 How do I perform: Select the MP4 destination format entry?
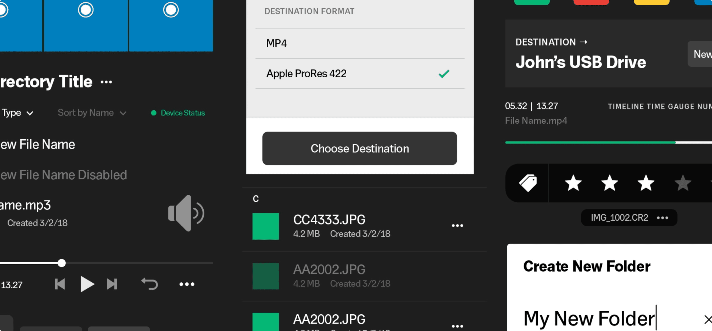[x=276, y=43]
